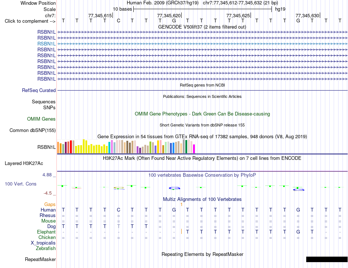Click the X_tropicalis species label
Image resolution: width=348 pixels, height=268 pixels.
[x=43, y=243]
